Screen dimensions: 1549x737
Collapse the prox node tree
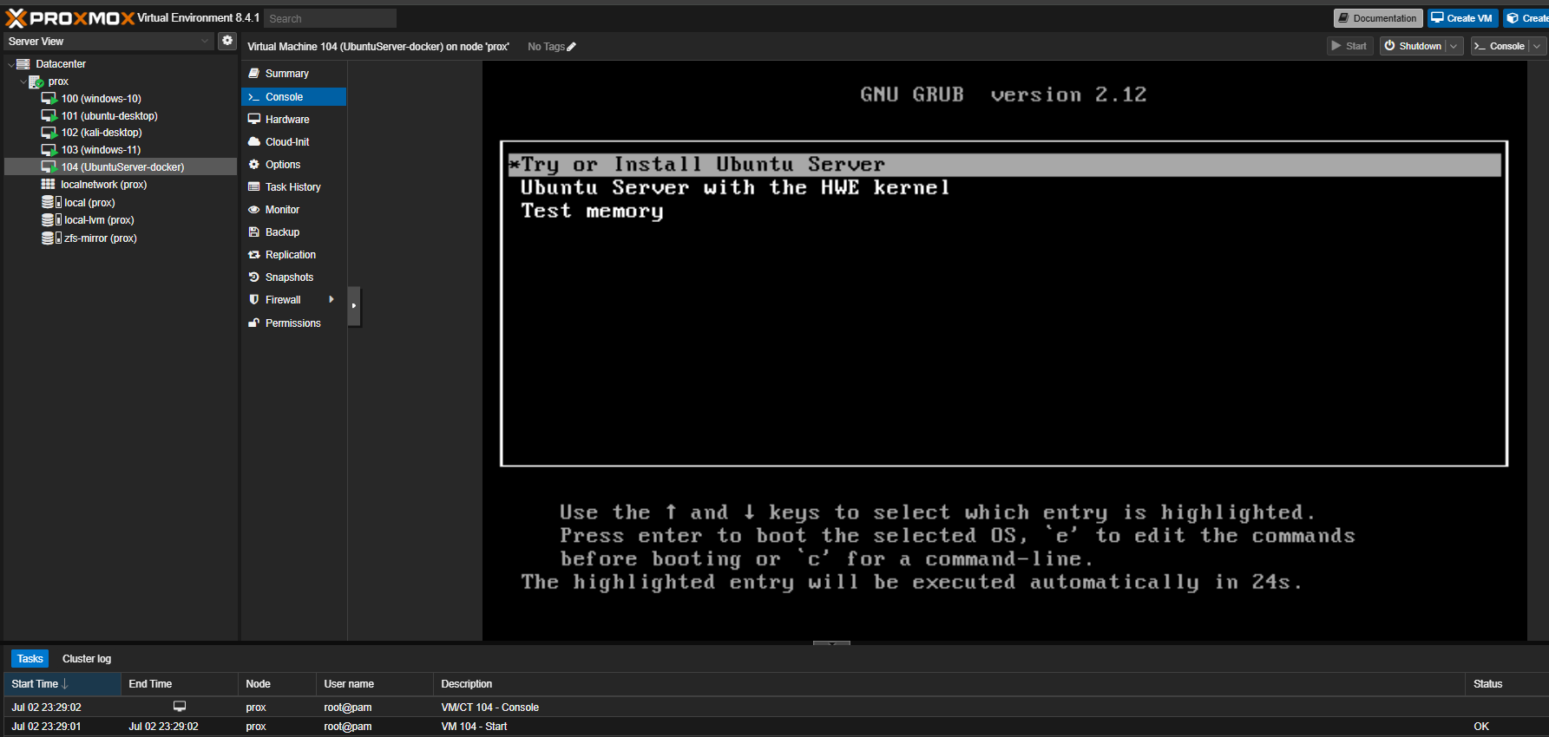23,82
